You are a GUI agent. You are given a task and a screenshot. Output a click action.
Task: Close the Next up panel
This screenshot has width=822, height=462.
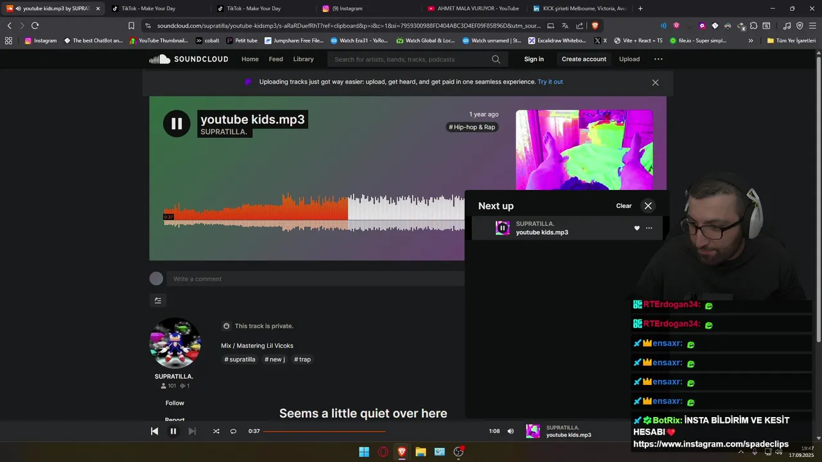point(648,206)
